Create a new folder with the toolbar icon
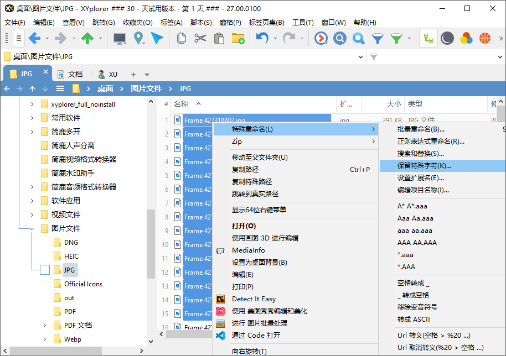This screenshot has width=506, height=356. pos(237,38)
